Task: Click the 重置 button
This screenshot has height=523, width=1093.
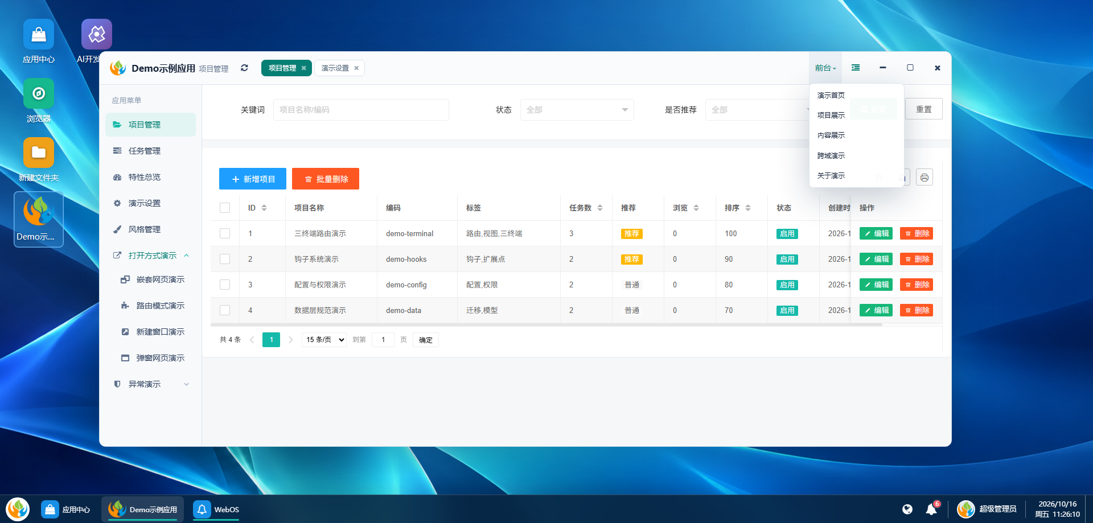Action: (x=924, y=109)
